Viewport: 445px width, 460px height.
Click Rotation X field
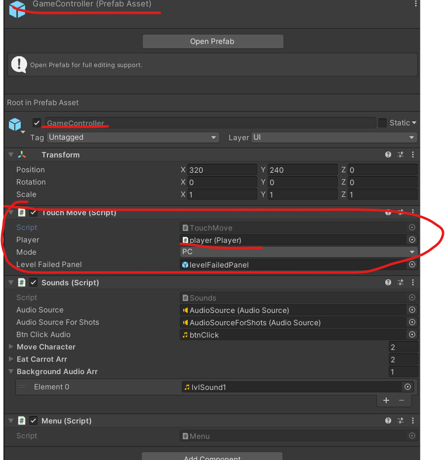pos(222,182)
